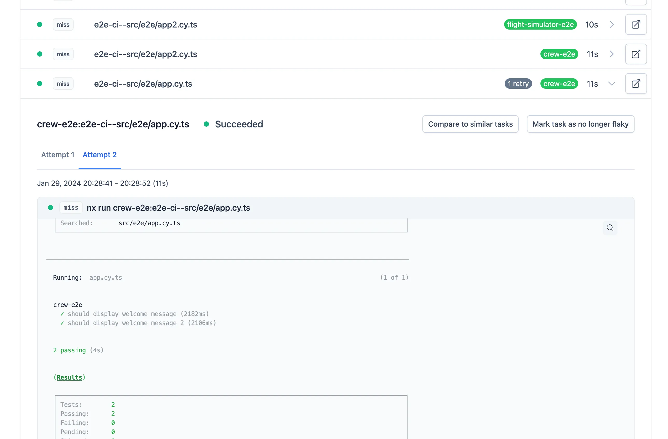Click the green dot next to Succeeded status
This screenshot has height=439, width=668.
(x=207, y=124)
